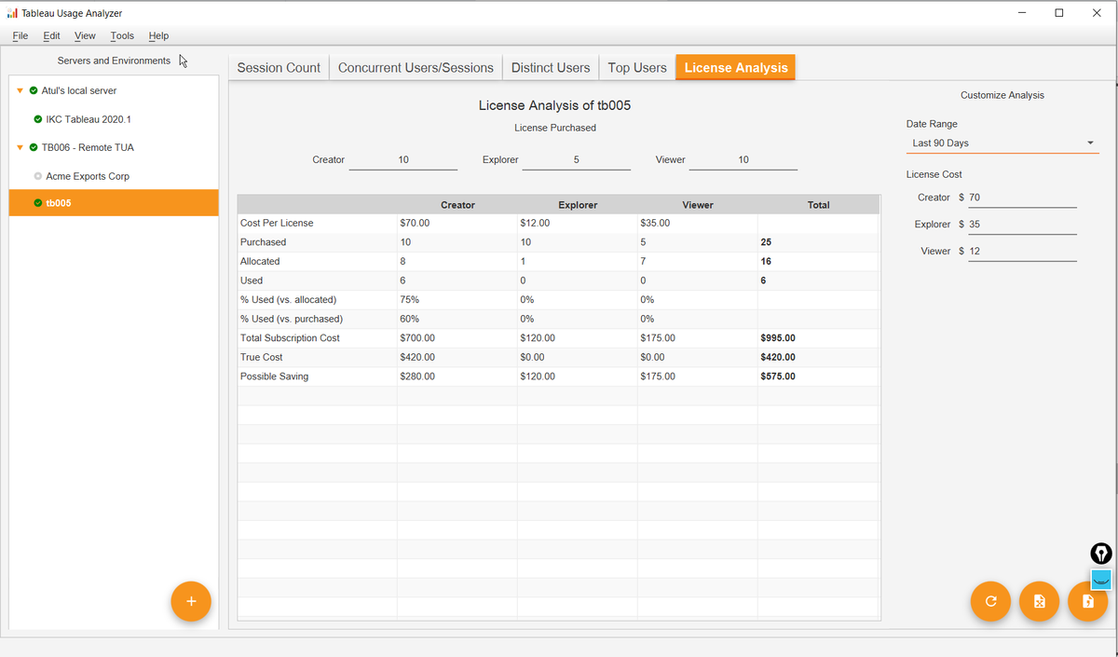The image size is (1118, 657).
Task: Click the Creator license cost field showing 70
Action: coord(1022,198)
